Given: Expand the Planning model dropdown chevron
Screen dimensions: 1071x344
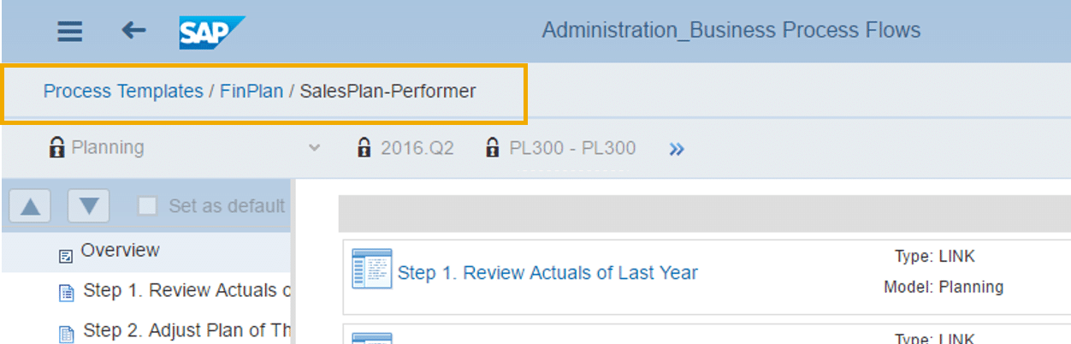Looking at the screenshot, I should (x=315, y=148).
